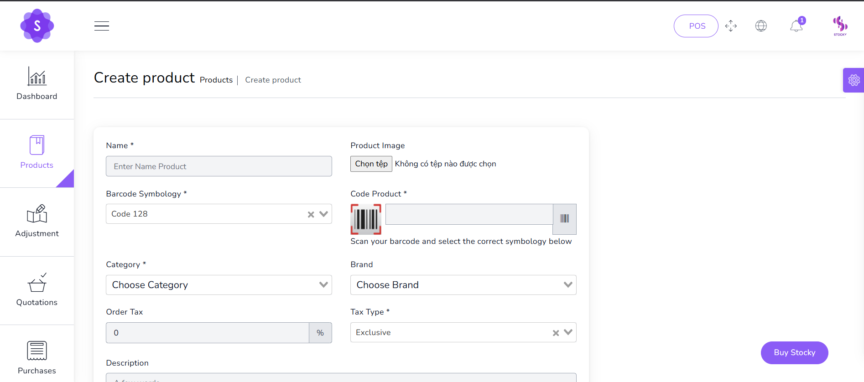Click the barcode scanner image

[x=366, y=219]
